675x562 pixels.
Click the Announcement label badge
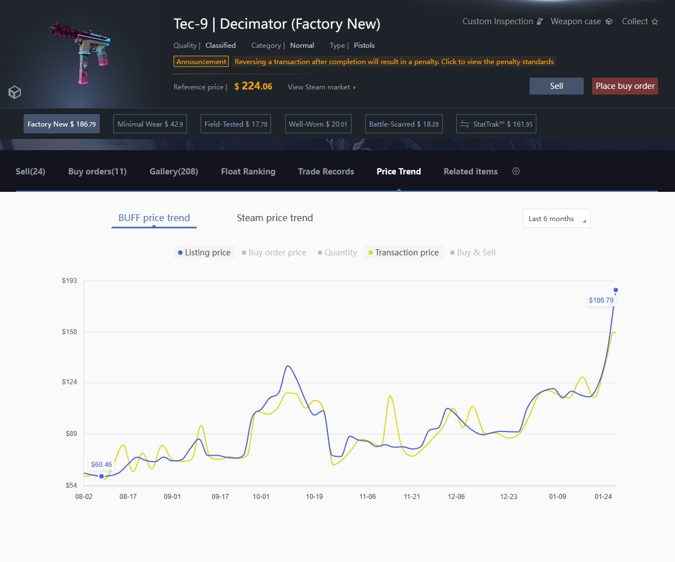(x=201, y=61)
